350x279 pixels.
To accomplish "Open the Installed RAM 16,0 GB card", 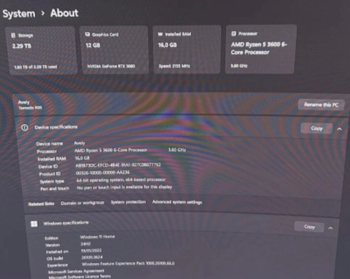I will point(187,49).
